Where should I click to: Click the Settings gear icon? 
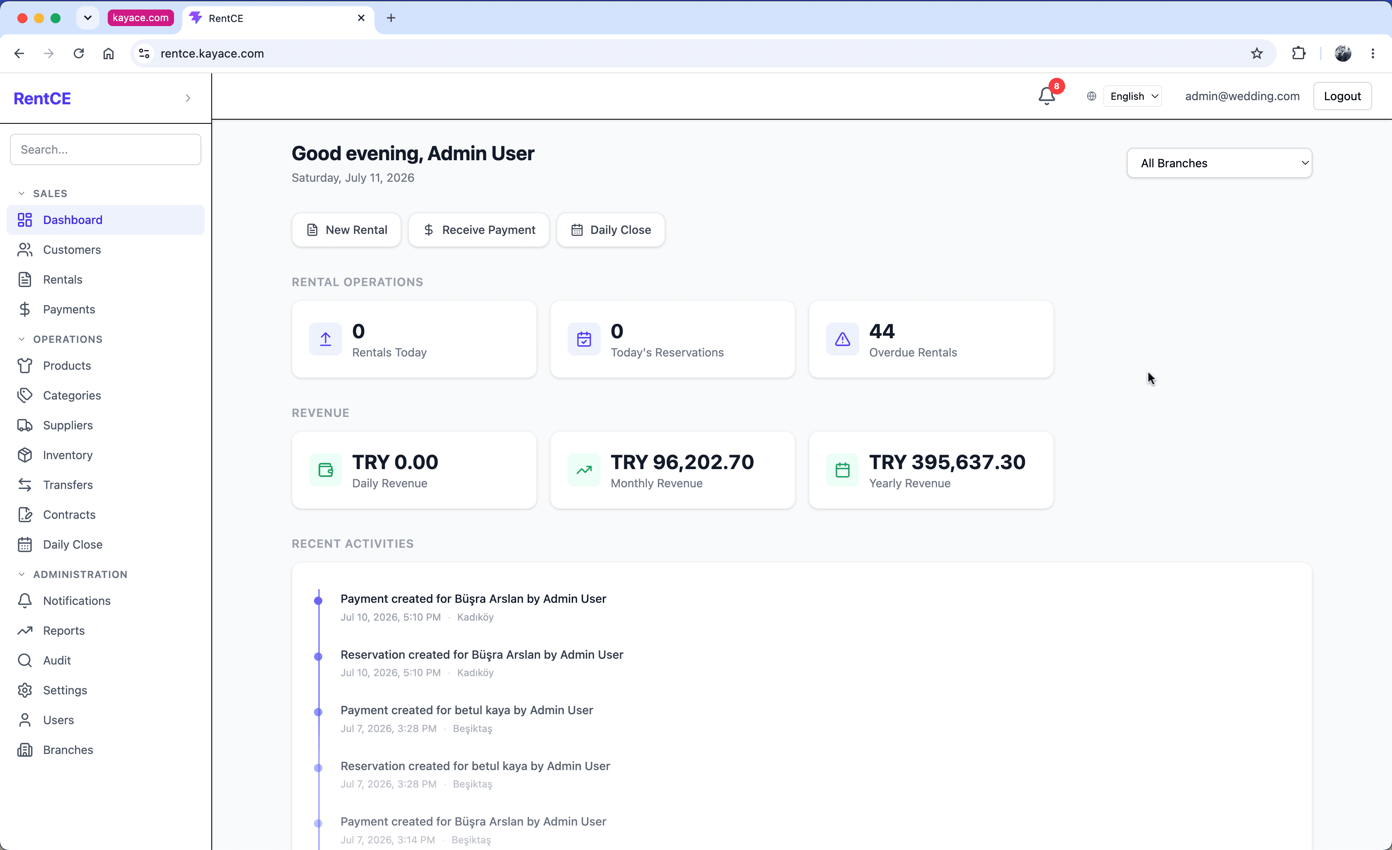tap(25, 690)
